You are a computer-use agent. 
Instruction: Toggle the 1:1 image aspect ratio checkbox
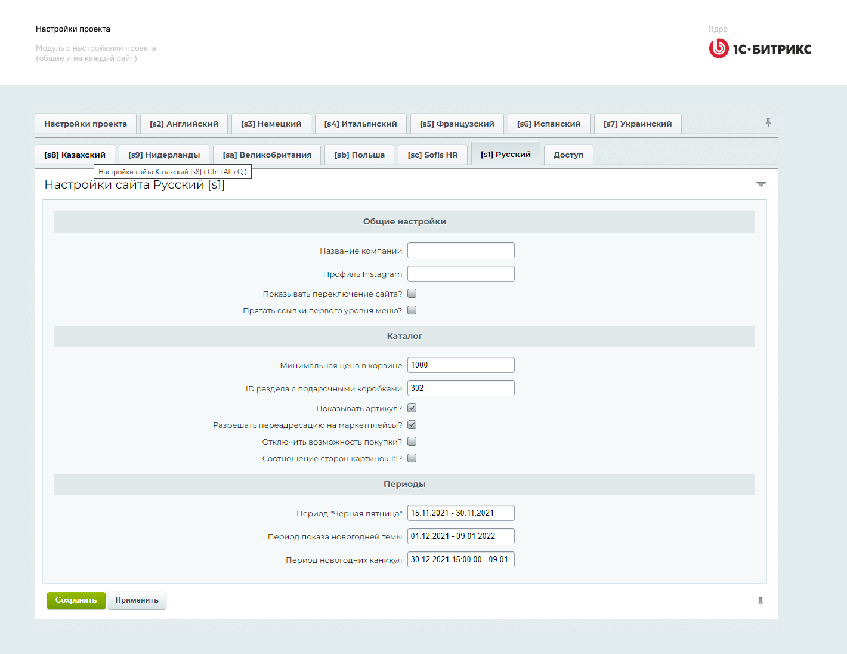[412, 458]
